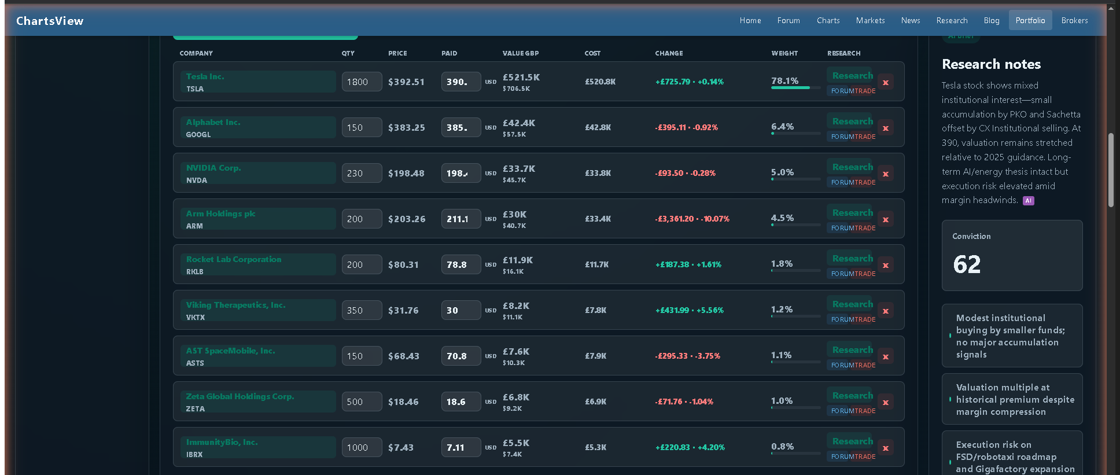Edit Tesla quantity field showing 1800
Screen dimensions: 1120x475
(x=362, y=82)
